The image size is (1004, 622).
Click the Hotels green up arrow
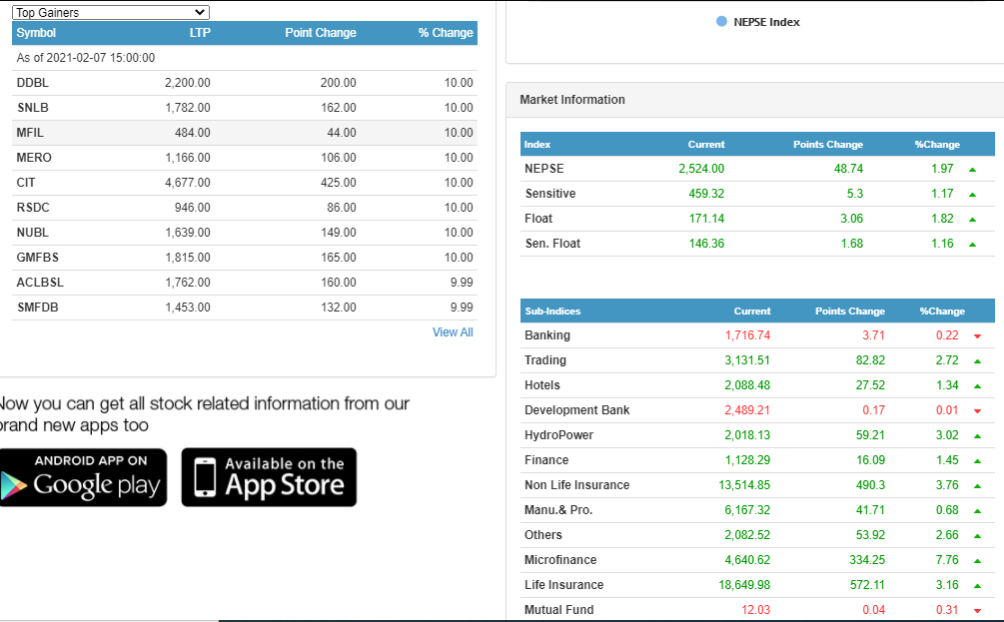point(978,385)
